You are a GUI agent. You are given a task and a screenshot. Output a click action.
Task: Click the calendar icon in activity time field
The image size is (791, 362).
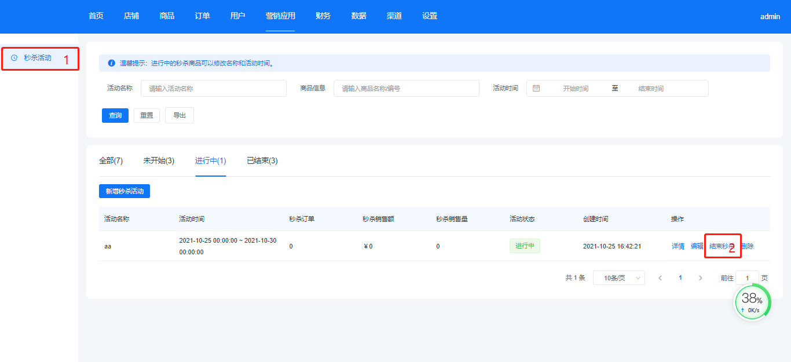click(536, 89)
